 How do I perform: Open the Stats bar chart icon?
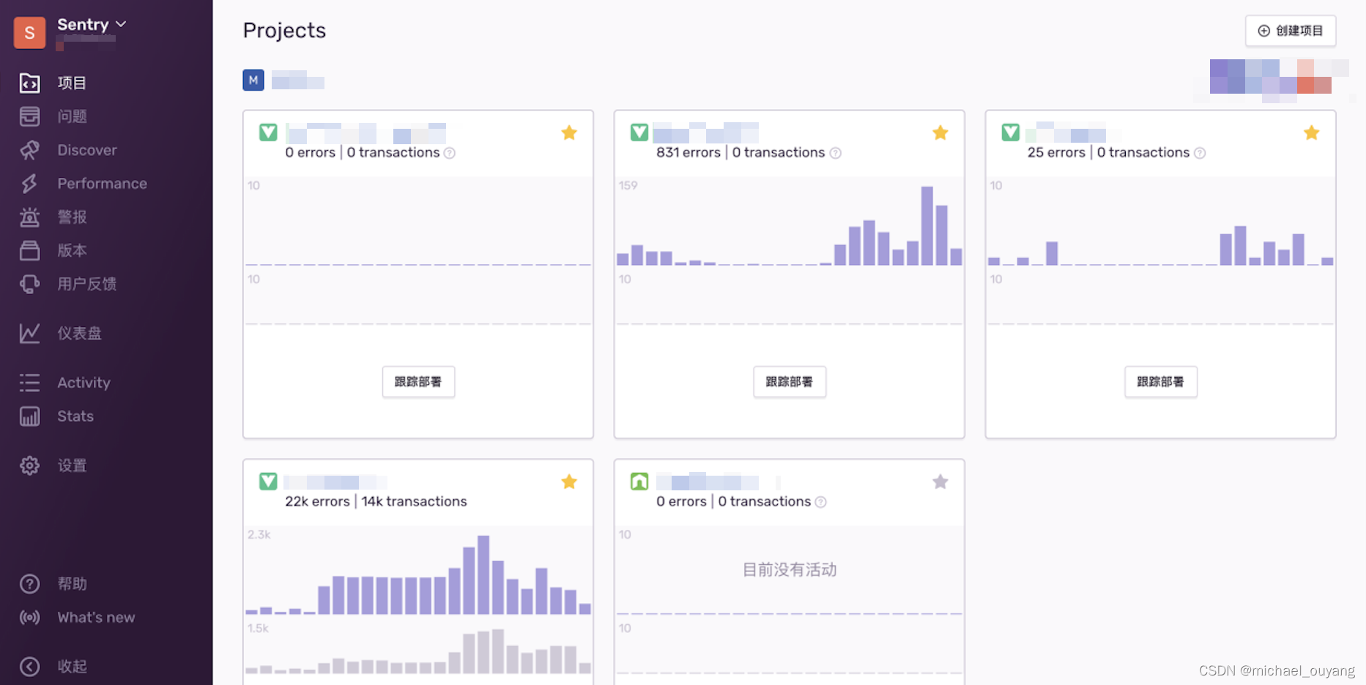click(29, 416)
